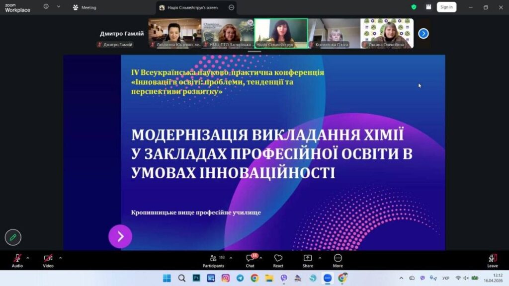Unmute the microphone with the Audio button
The image size is (509, 286).
click(x=17, y=259)
